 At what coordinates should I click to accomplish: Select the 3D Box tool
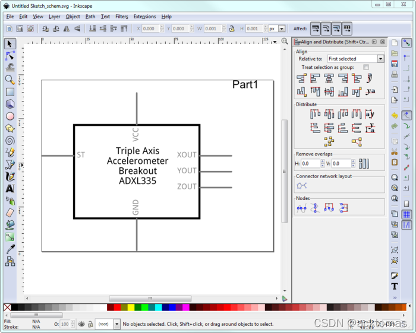point(10,104)
